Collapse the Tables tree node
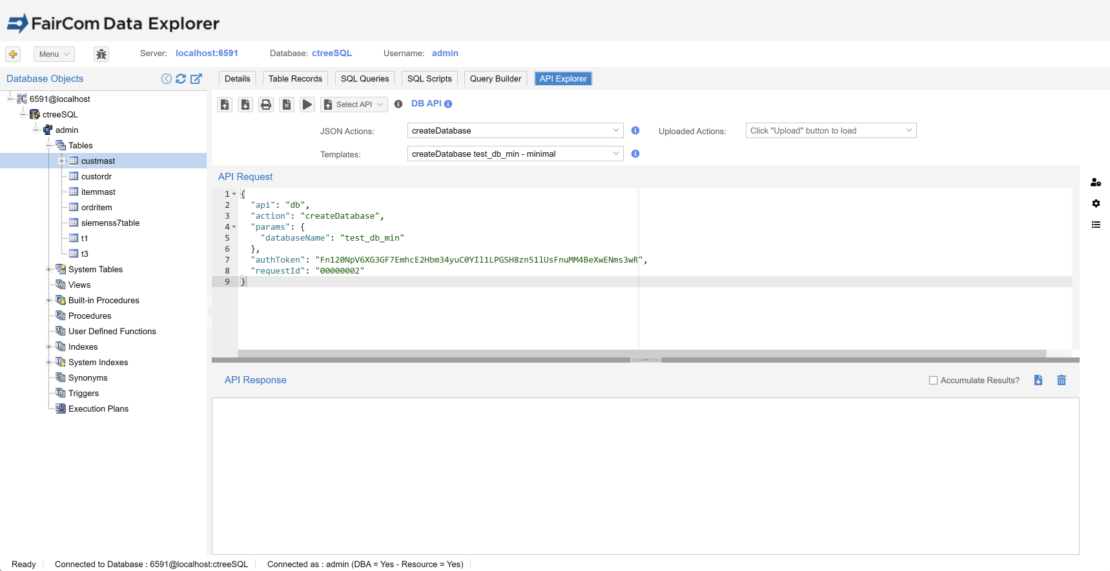Viewport: 1110px width, 571px height. [x=49, y=145]
